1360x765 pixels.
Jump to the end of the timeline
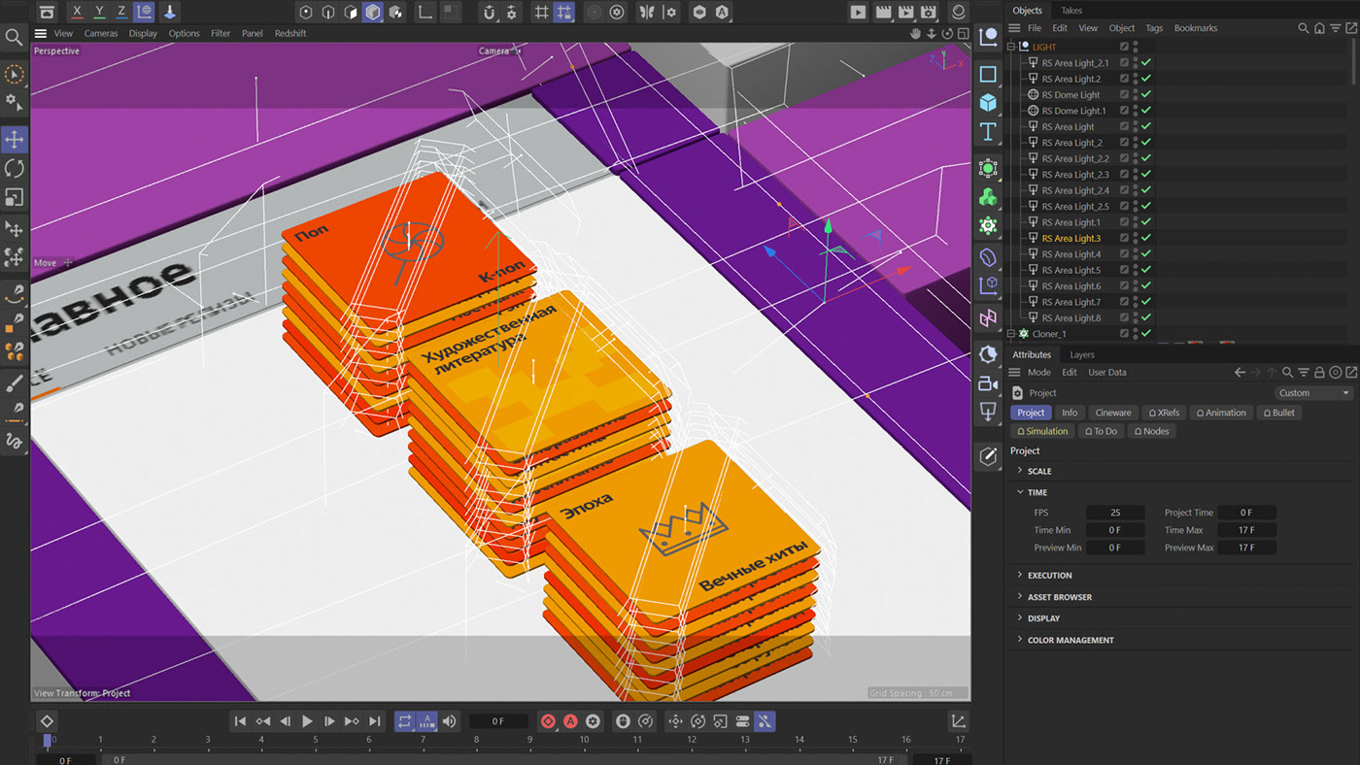coord(375,721)
